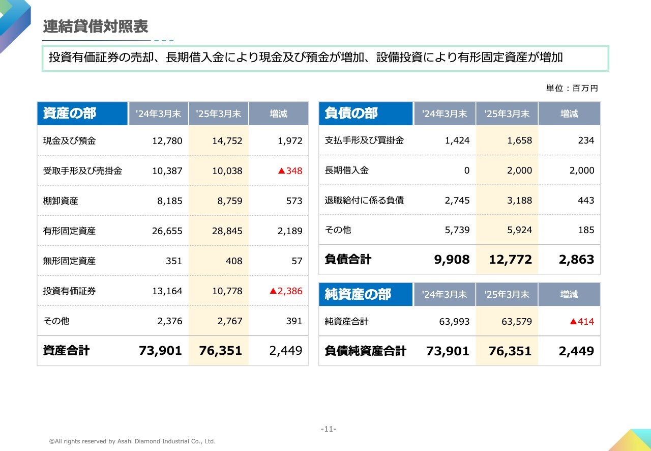Click the 純資産合計 row label
Screen dimensions: 651x451
[347, 322]
